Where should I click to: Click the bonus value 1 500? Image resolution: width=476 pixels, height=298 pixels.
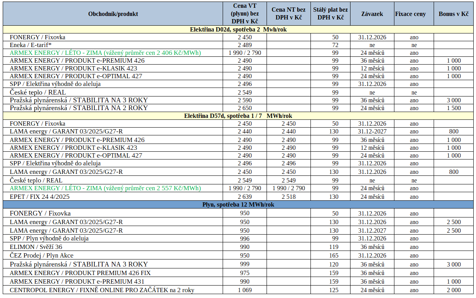coord(453,108)
